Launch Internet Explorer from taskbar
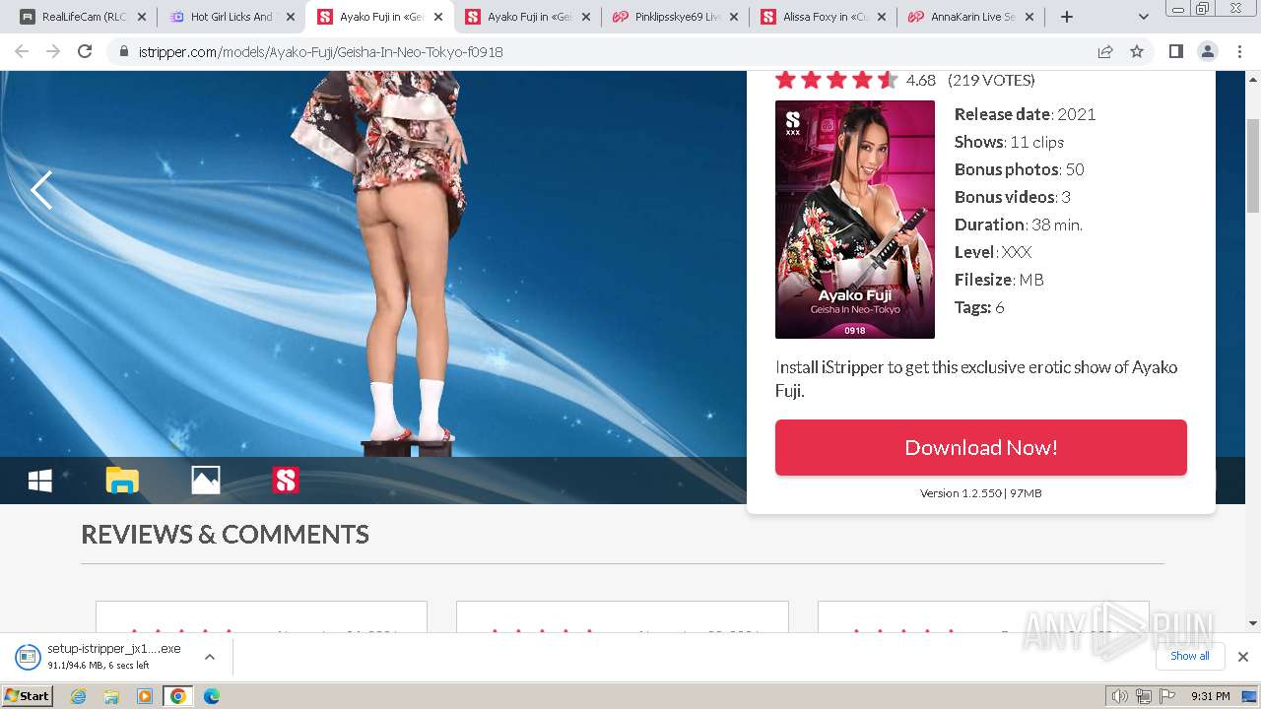 pos(79,696)
